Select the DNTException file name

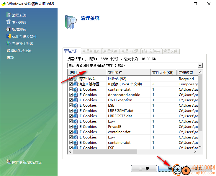pos(120,100)
